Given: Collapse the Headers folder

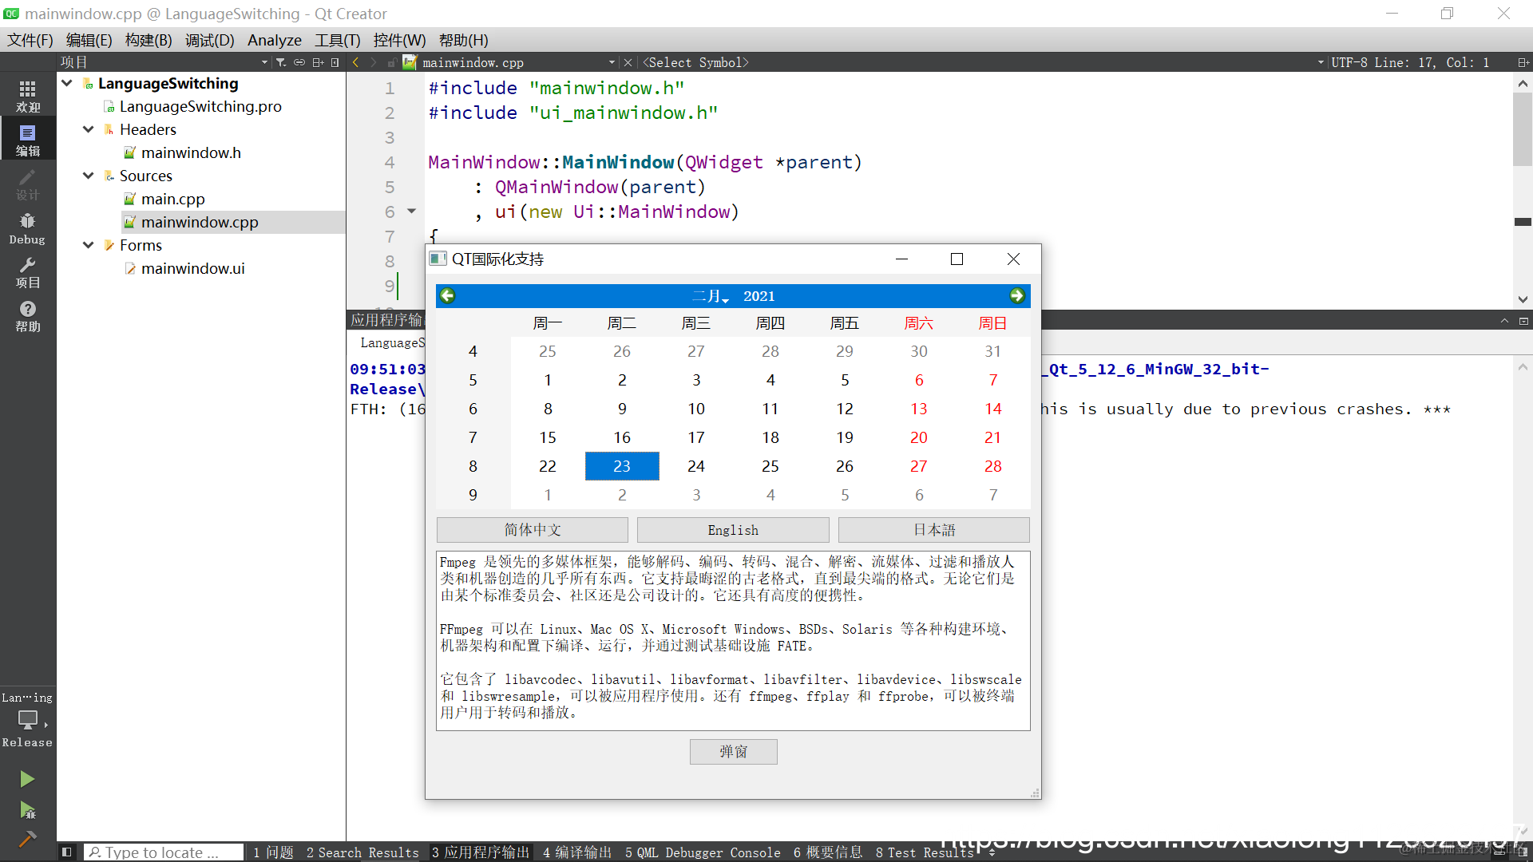Looking at the screenshot, I should coord(89,129).
